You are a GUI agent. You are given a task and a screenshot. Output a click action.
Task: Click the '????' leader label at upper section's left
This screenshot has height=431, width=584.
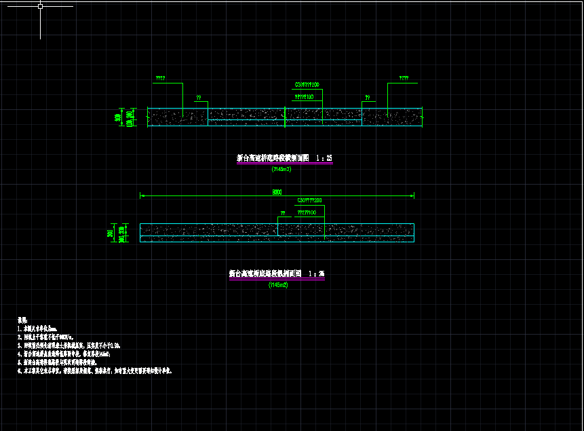pos(160,78)
